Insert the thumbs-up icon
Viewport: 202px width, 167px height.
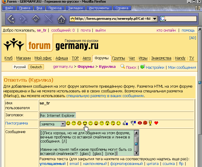[125, 123]
